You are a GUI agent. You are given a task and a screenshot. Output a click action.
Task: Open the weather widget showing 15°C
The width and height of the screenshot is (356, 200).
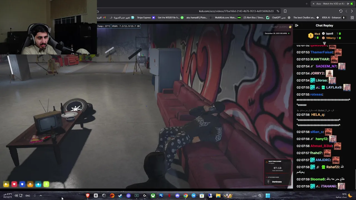[344, 196]
